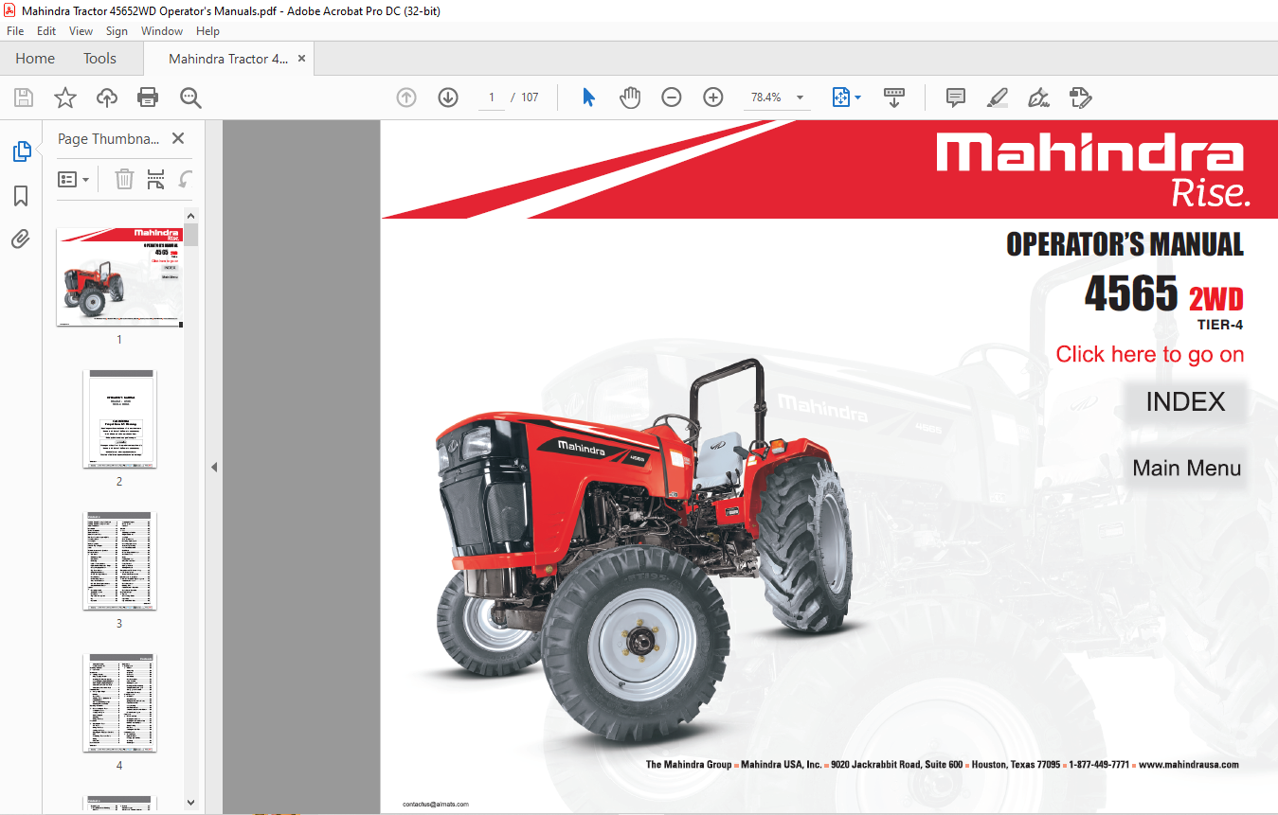The height and width of the screenshot is (815, 1278).
Task: Open the Help menu
Action: pyautogui.click(x=207, y=31)
